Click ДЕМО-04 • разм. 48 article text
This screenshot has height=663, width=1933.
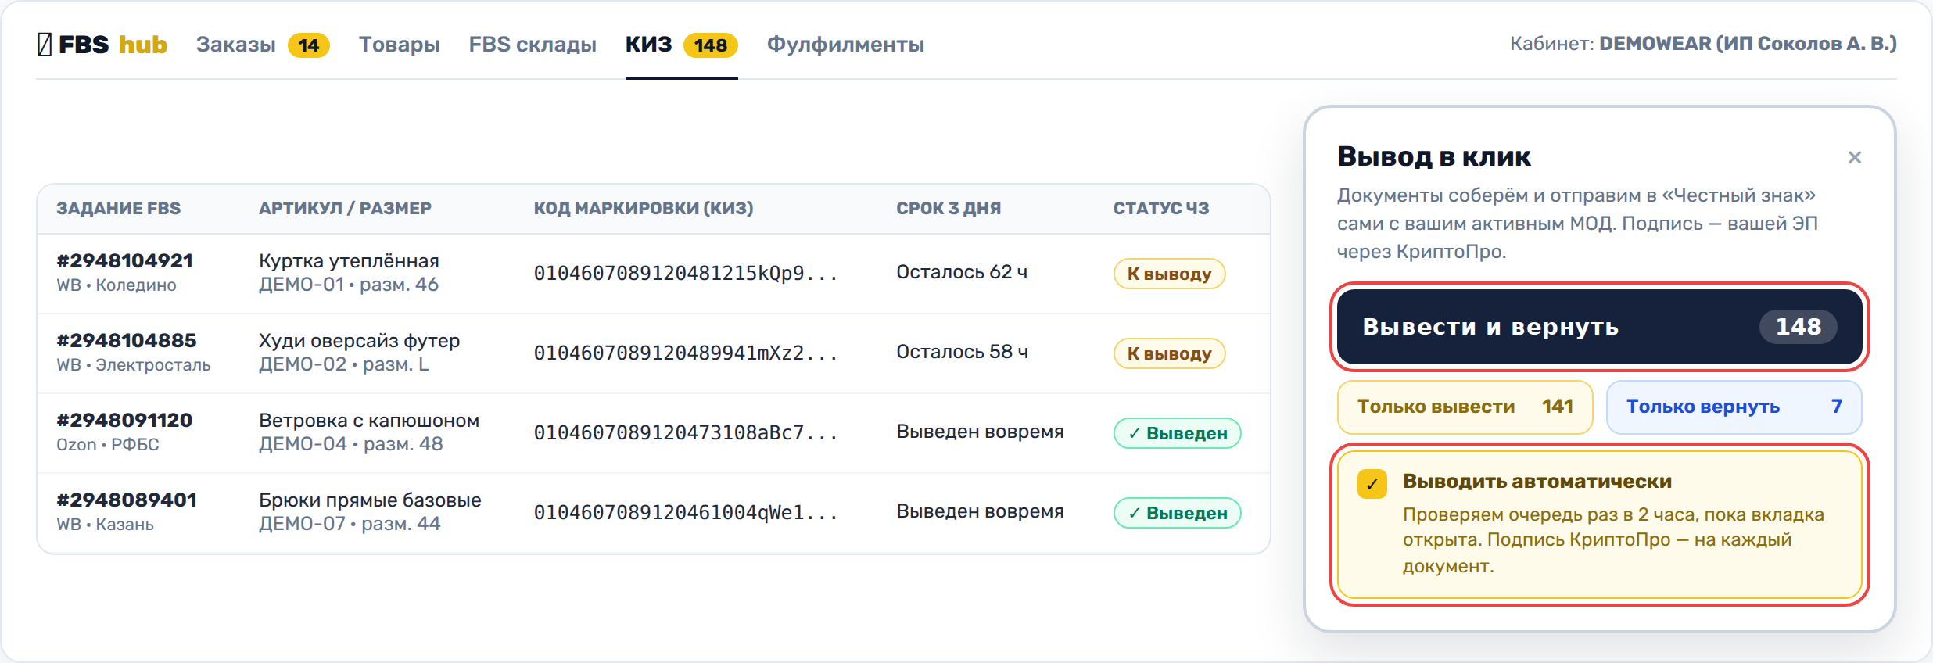pos(351,444)
